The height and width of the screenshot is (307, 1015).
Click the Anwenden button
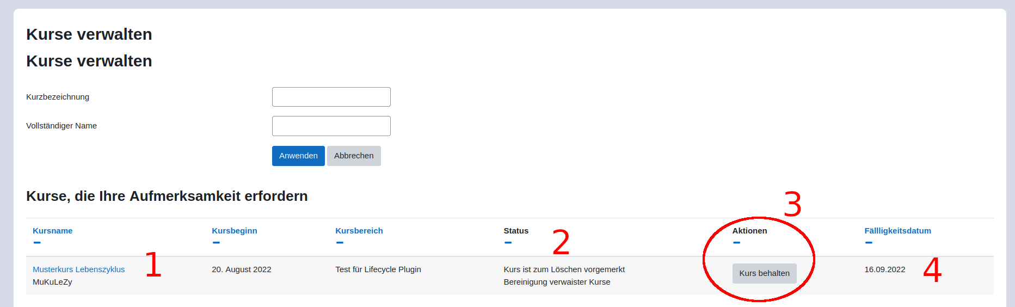[298, 156]
